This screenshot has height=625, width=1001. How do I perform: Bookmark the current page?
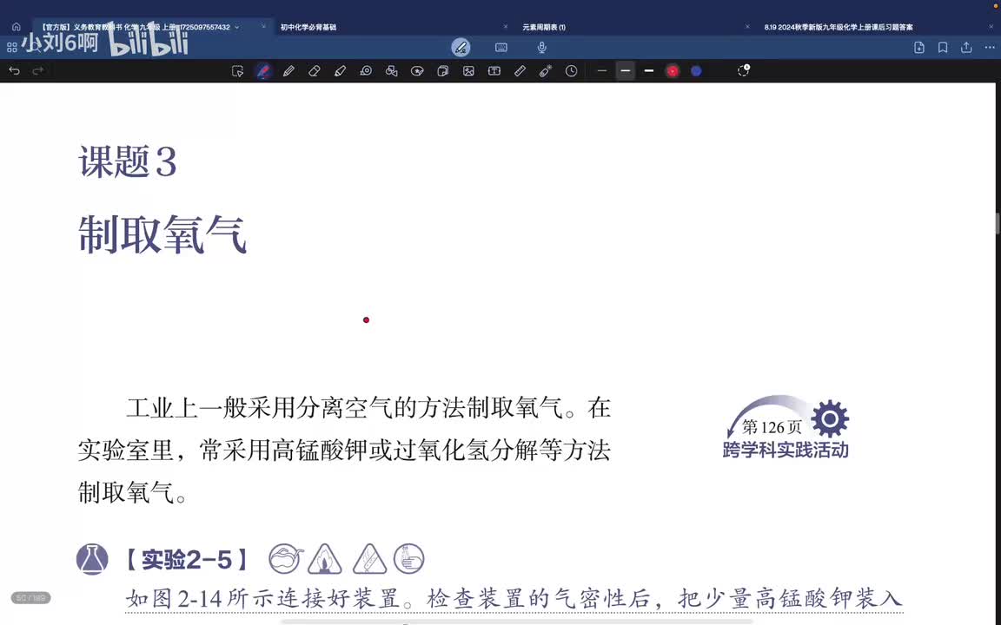[x=943, y=47]
